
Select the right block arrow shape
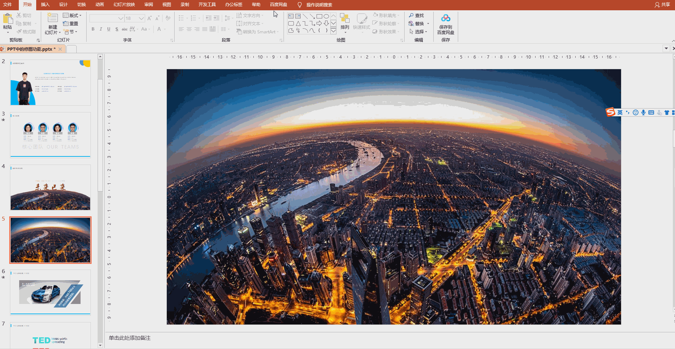(319, 23)
